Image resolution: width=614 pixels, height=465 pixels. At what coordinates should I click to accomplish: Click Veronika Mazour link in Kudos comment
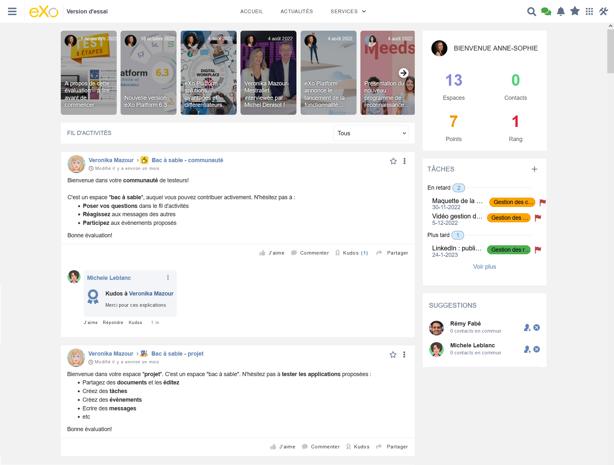coord(151,294)
